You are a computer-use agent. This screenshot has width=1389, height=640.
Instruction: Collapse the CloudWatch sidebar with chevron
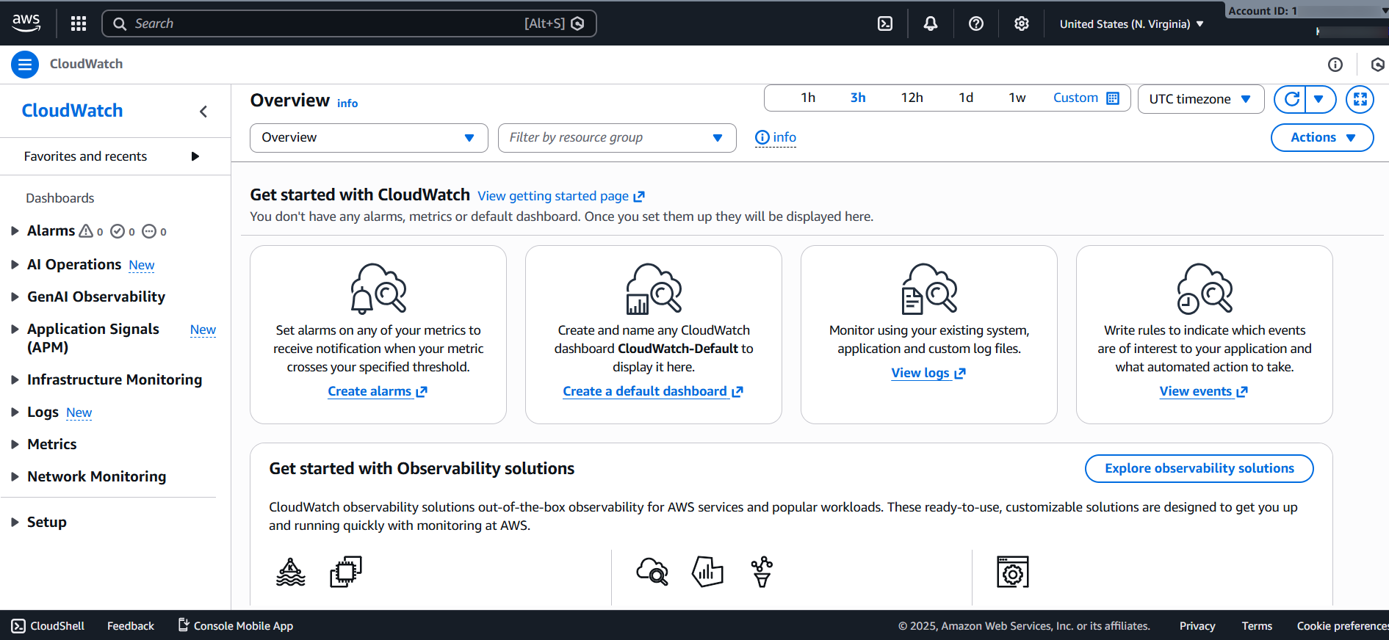pos(203,112)
